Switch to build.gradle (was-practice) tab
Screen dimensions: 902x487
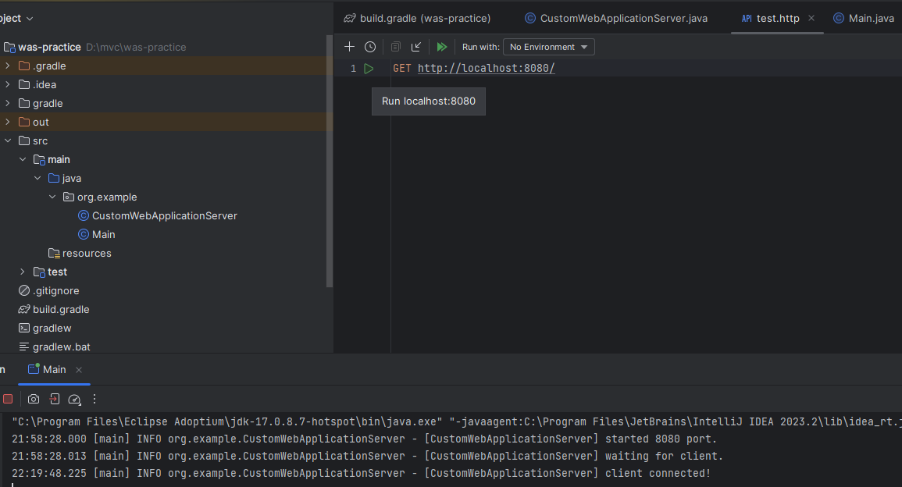pos(417,19)
